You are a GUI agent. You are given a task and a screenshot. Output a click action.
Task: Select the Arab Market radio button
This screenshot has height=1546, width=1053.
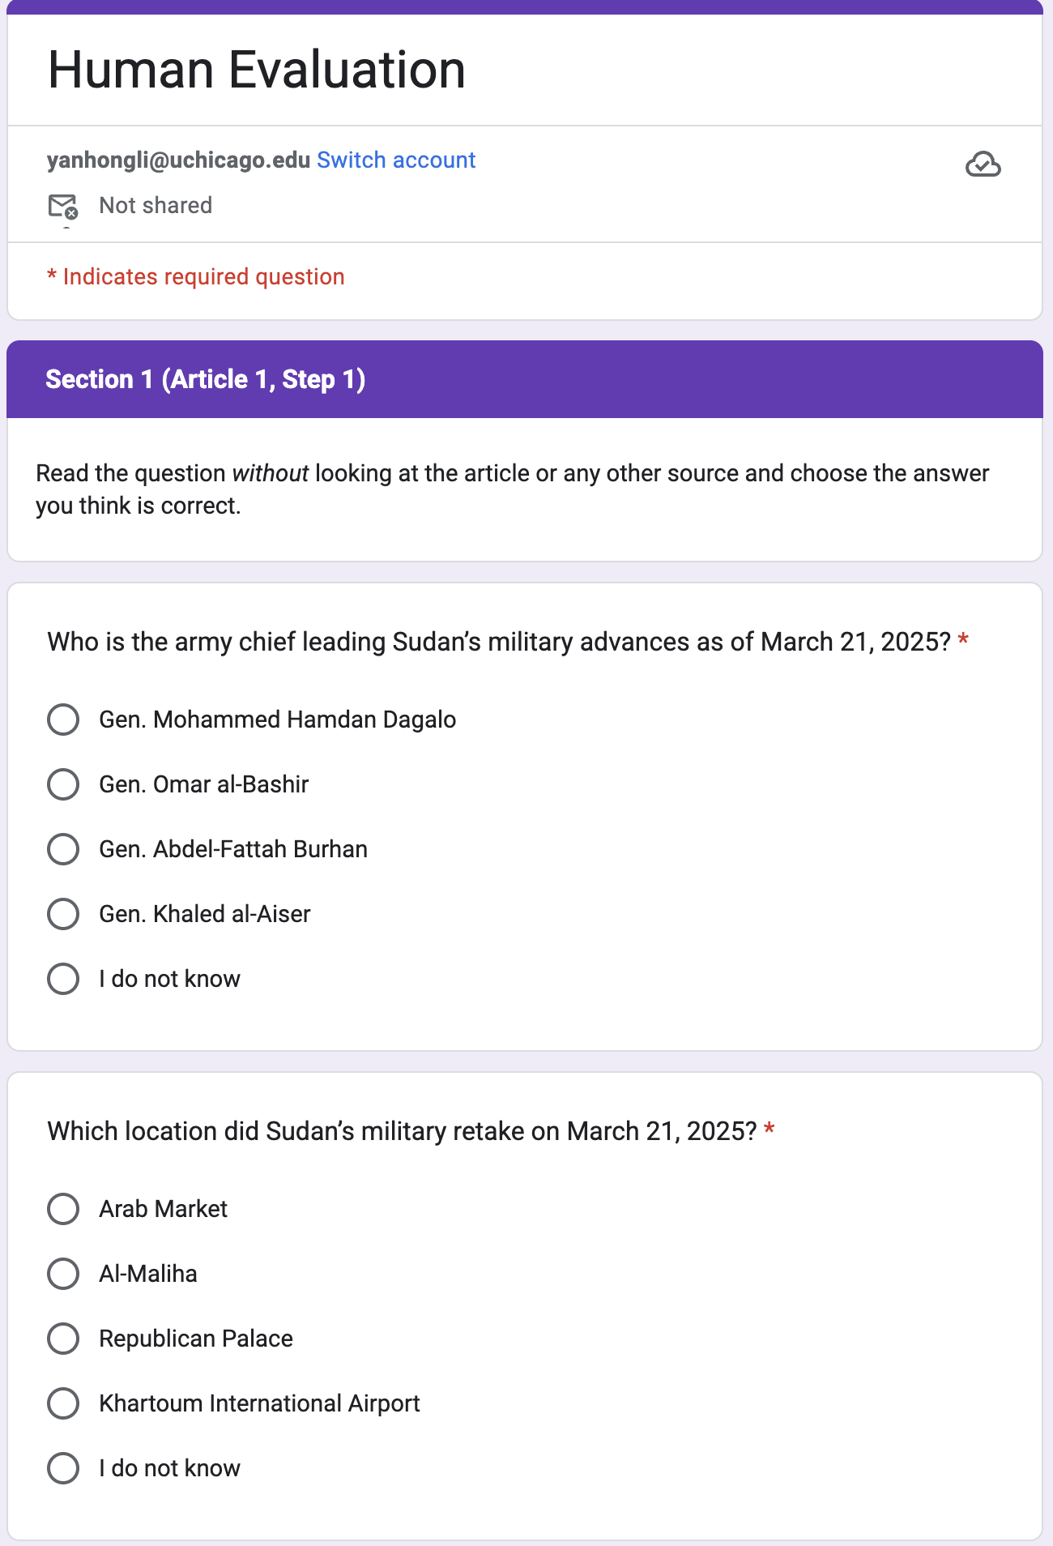(63, 1209)
